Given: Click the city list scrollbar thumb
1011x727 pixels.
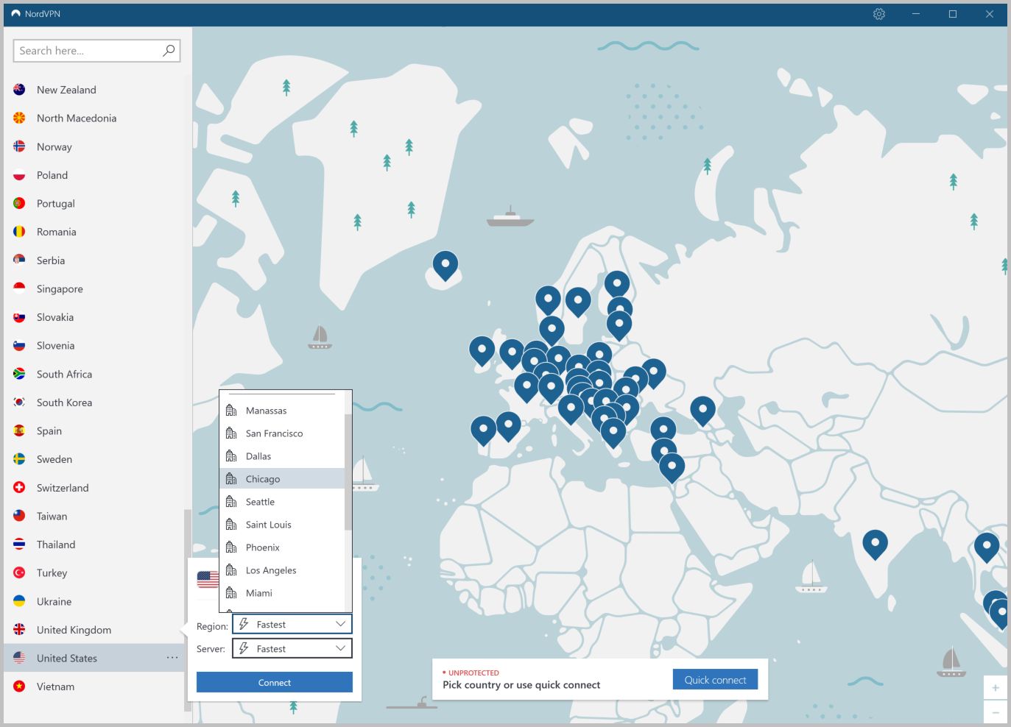Looking at the screenshot, I should [348, 471].
